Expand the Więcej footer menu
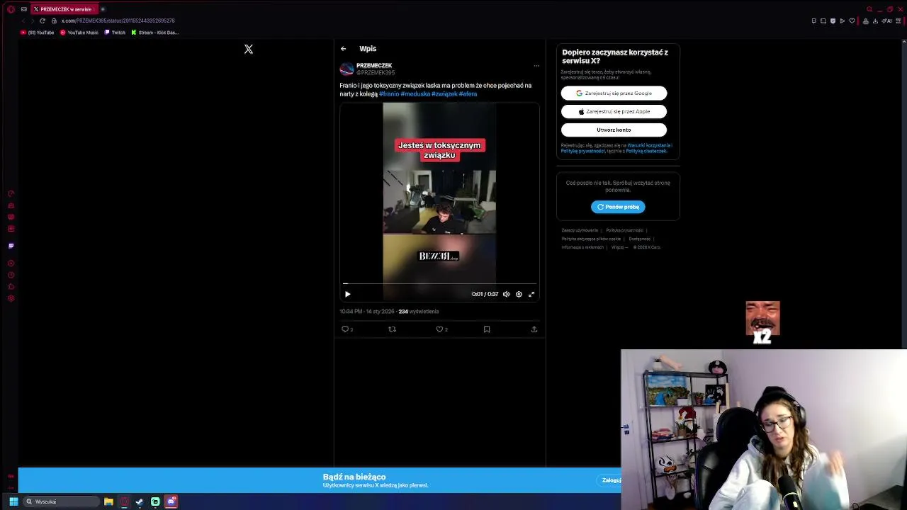The height and width of the screenshot is (510, 907). (619, 247)
